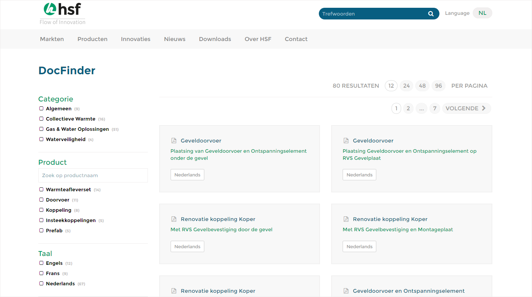532x297 pixels.
Task: Click PDF icon beside RVS Gevelplaat document
Action: (x=346, y=141)
